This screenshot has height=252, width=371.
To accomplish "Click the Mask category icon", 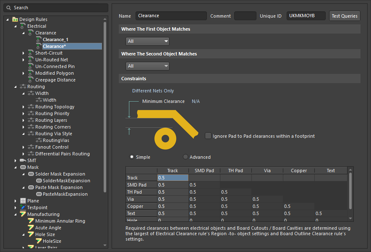I will pos(23,167).
